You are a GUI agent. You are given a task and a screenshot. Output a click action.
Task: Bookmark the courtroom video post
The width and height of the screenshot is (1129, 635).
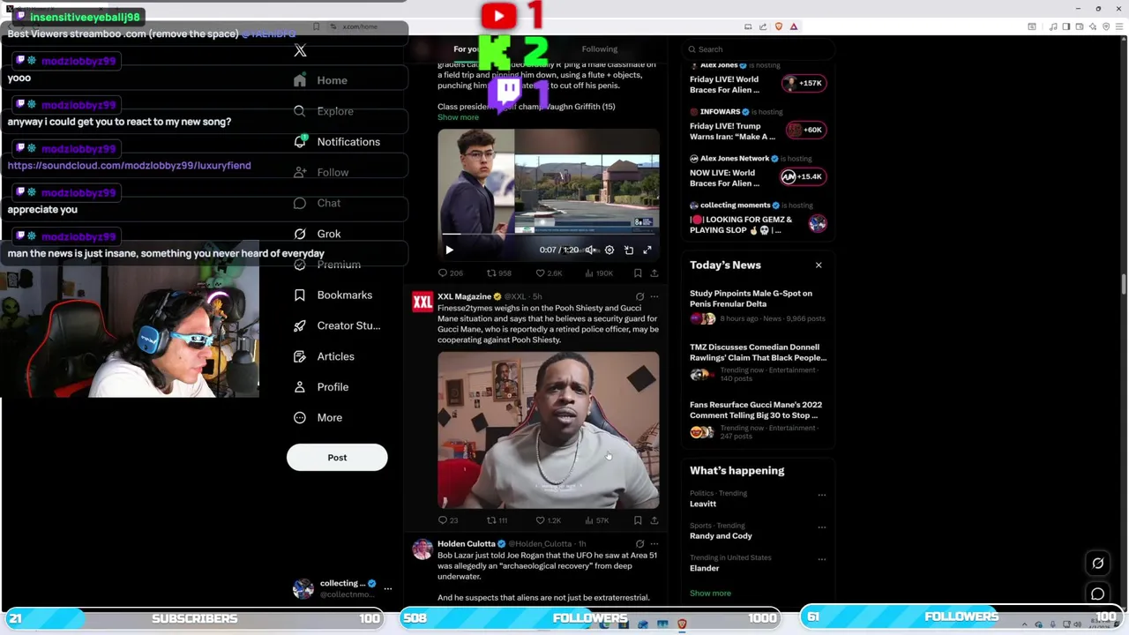coord(638,273)
